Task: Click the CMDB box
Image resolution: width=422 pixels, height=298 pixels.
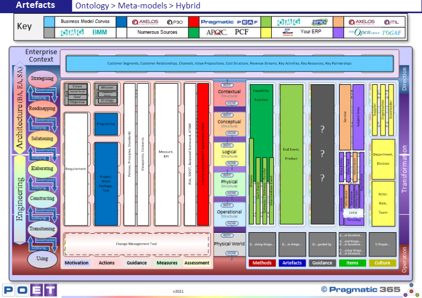Action: 353,213
